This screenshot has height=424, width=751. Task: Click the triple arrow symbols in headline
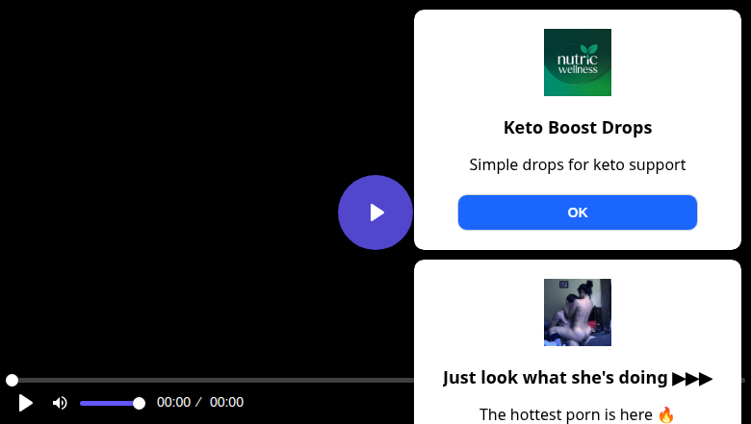pyautogui.click(x=692, y=378)
